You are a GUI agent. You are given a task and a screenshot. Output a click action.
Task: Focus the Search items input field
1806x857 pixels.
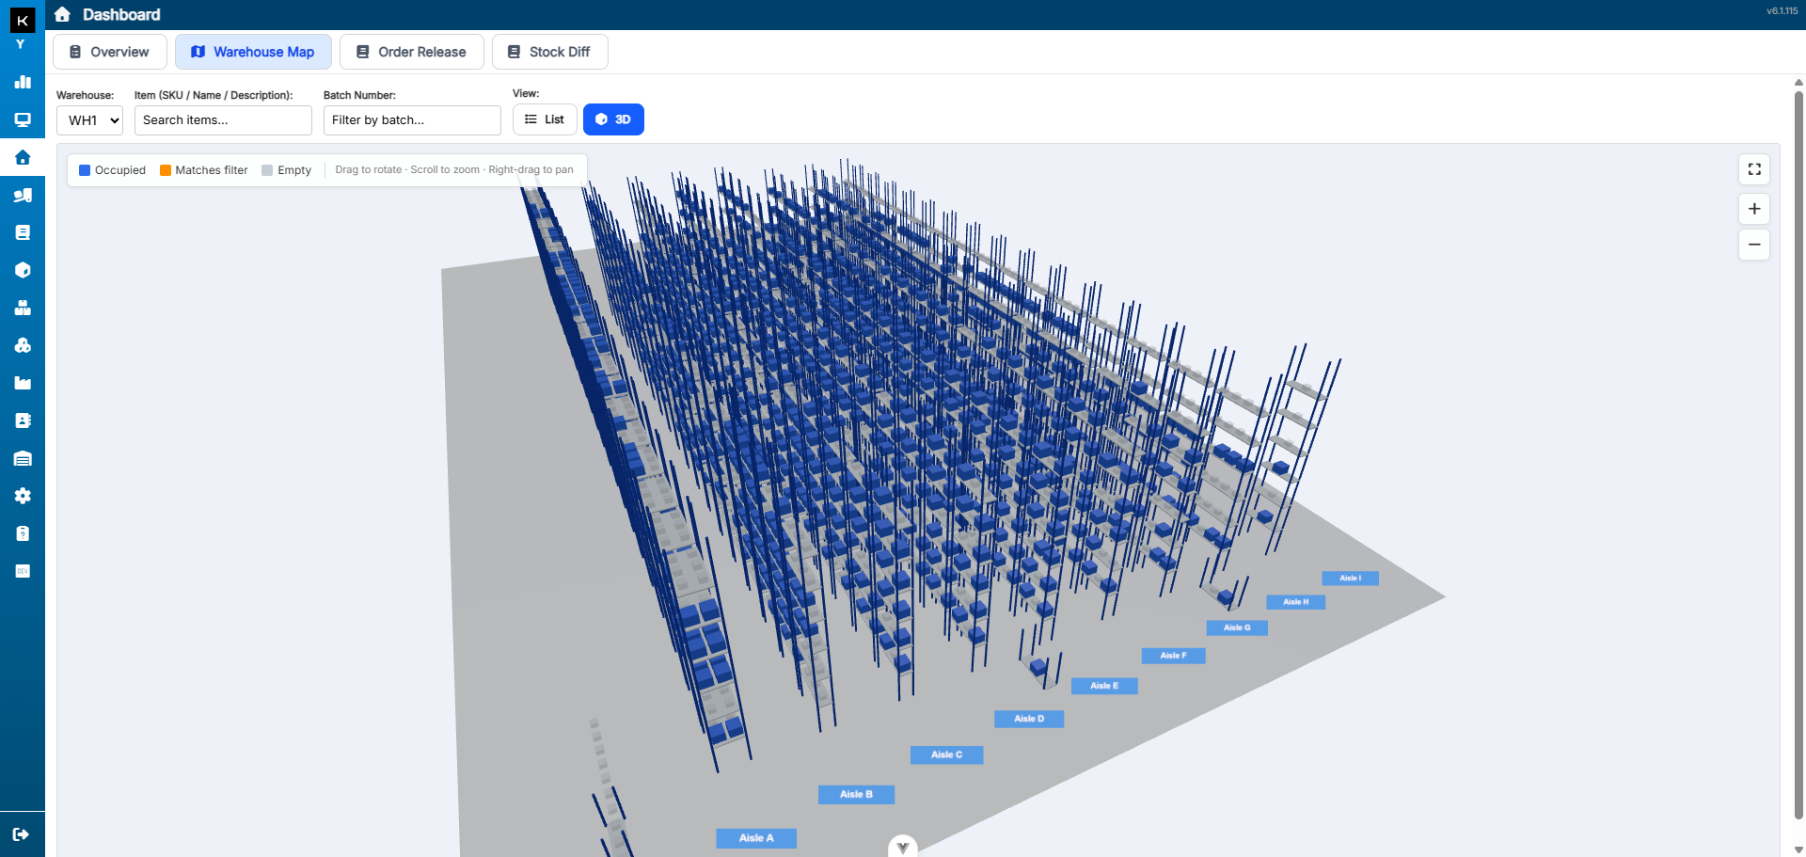pos(223,120)
